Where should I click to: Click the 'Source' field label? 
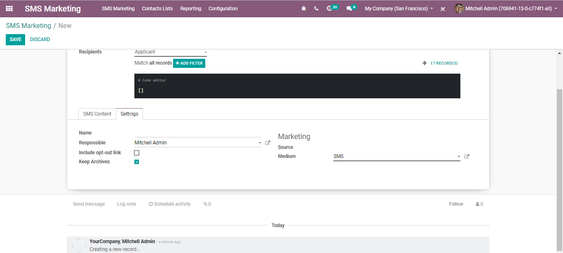click(286, 147)
